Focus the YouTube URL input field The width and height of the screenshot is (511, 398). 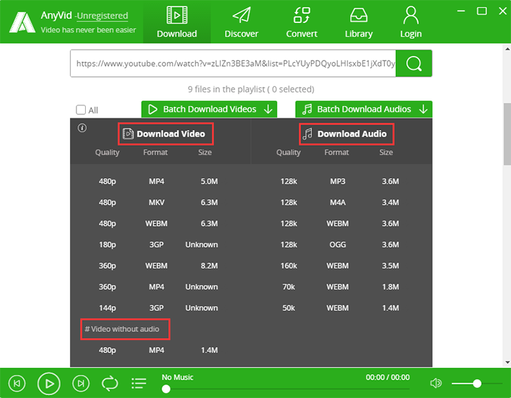tap(233, 63)
